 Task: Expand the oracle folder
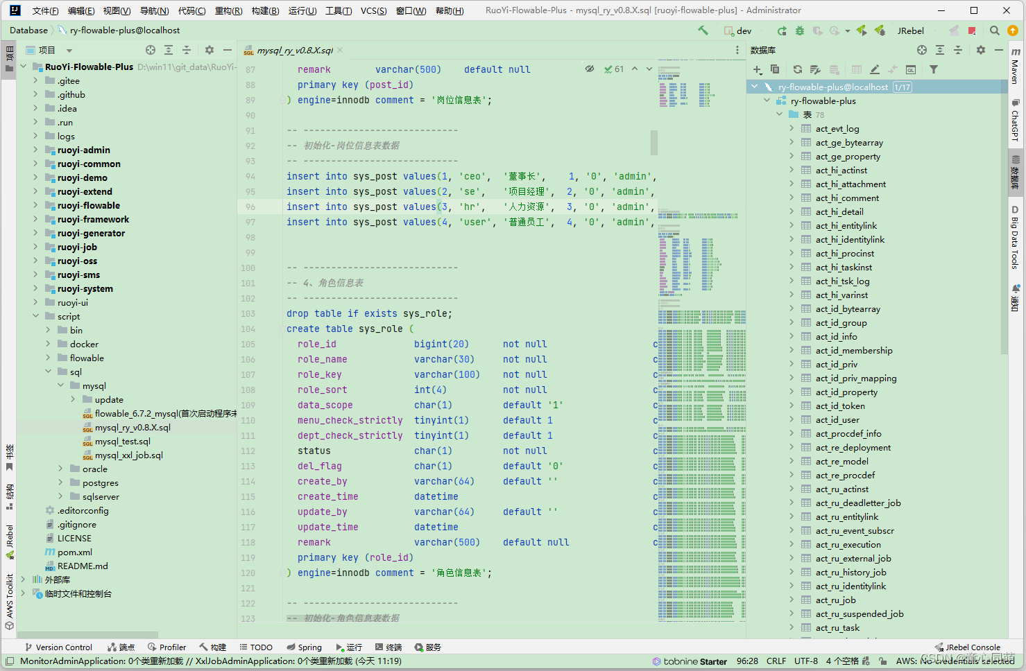60,469
